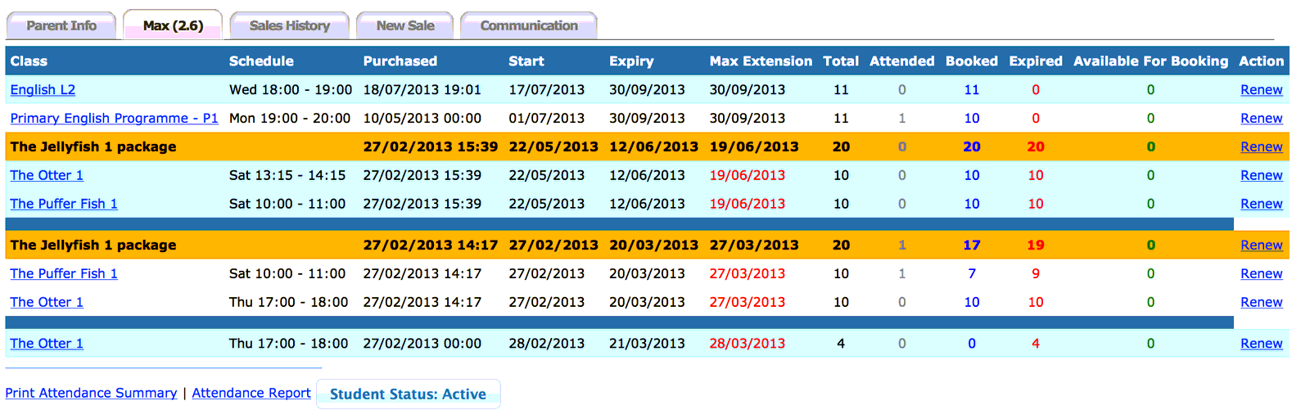Click the Student Status: Active button

coord(408,394)
